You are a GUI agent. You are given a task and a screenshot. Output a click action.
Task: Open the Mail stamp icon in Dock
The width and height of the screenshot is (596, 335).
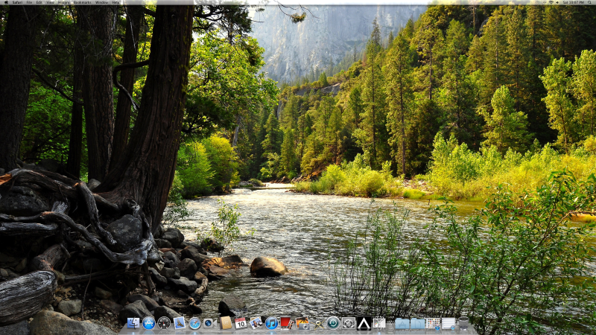pyautogui.click(x=179, y=323)
